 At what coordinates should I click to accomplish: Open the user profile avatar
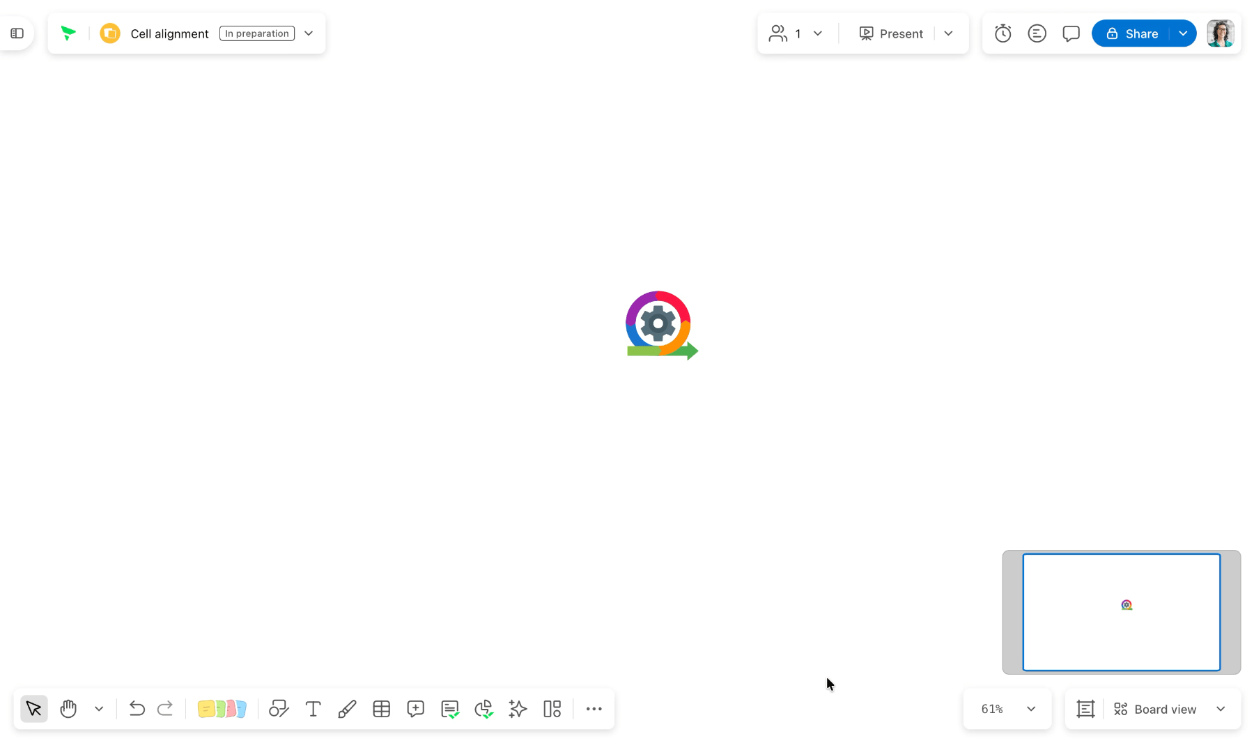(1221, 33)
